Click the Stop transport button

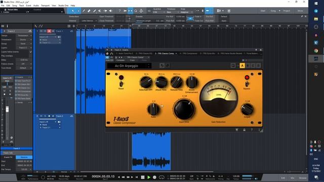tap(143, 177)
